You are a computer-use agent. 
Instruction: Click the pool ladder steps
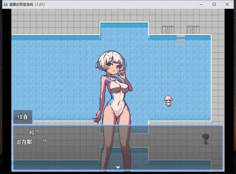click(x=181, y=40)
